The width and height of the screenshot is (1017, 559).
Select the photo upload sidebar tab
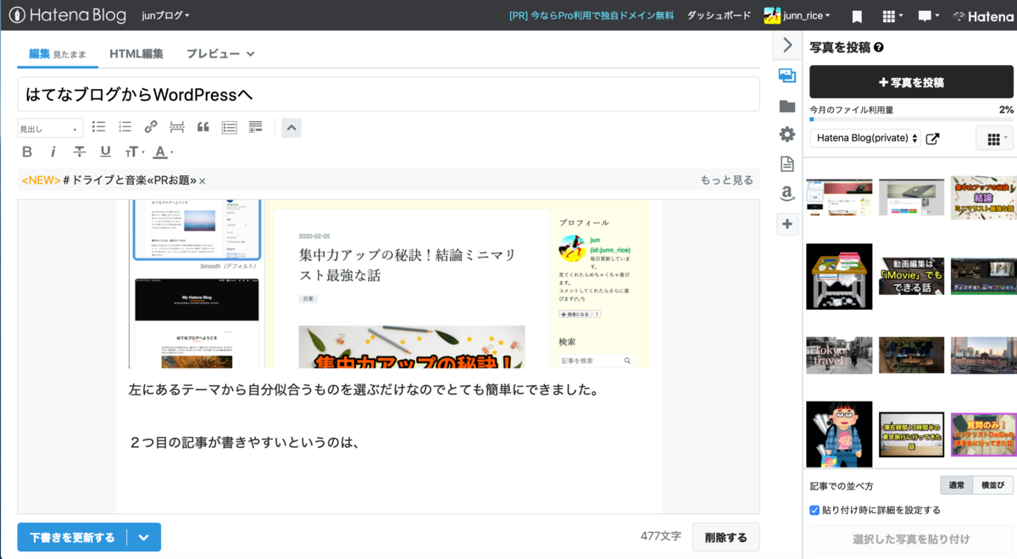click(787, 75)
